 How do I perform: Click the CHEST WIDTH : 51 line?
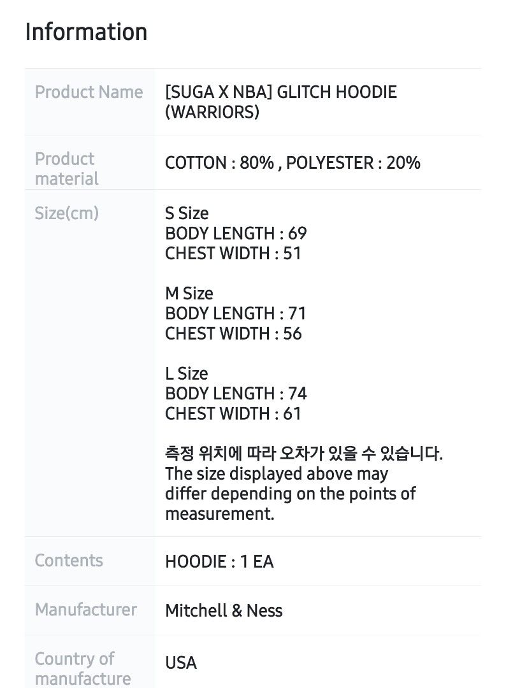click(x=233, y=254)
